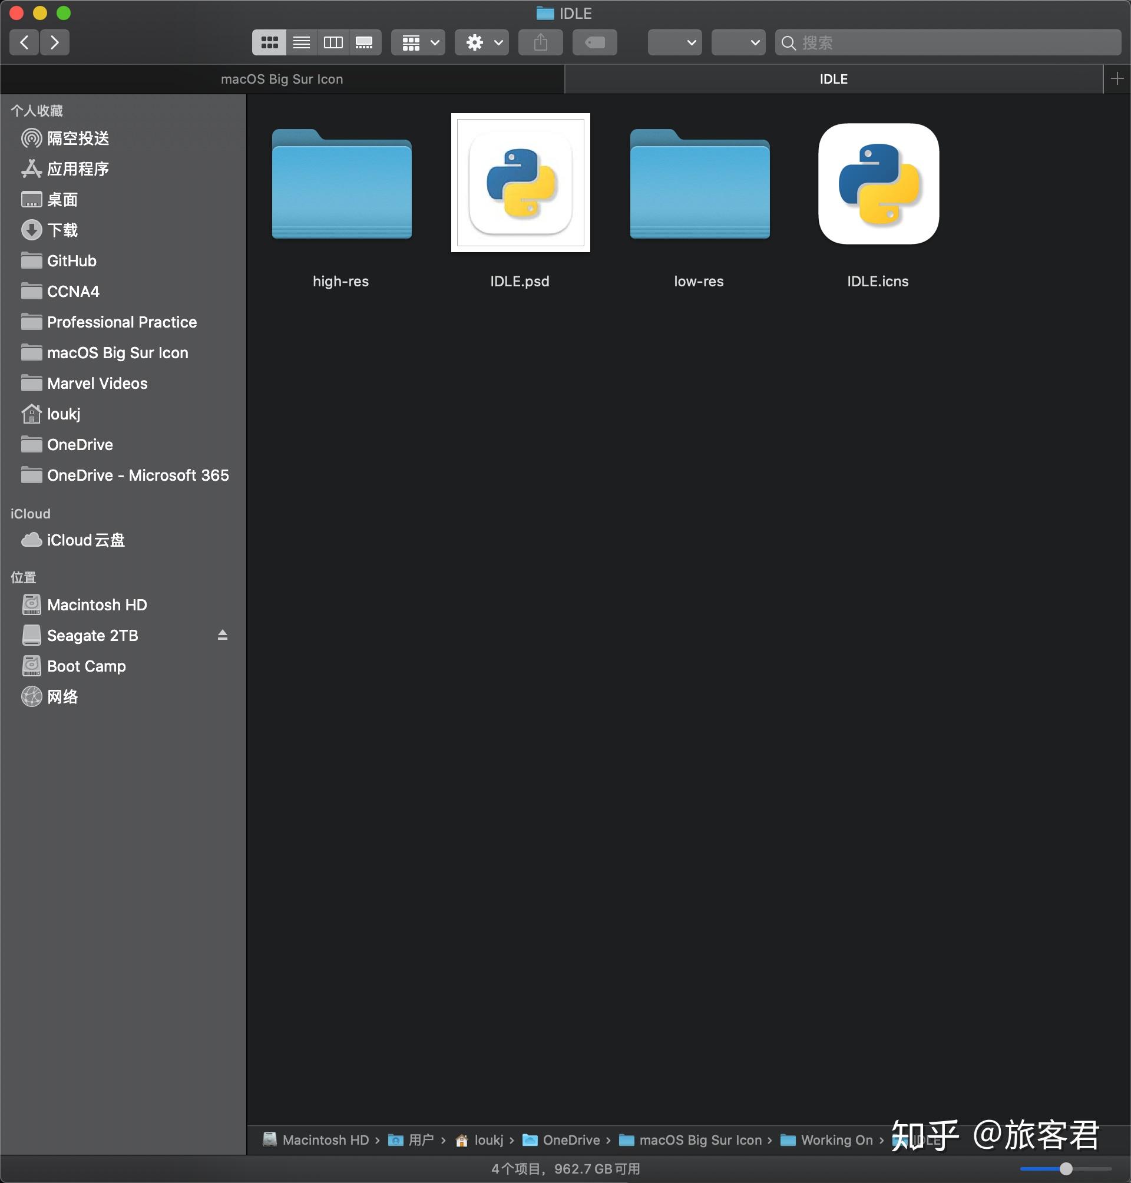This screenshot has width=1131, height=1183.
Task: Click the low-res folder name label
Action: coord(699,282)
